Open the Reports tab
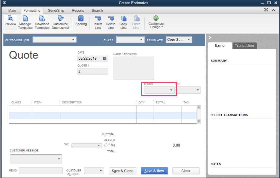Image resolution: width=280 pixels, height=178 pixels. point(78,11)
